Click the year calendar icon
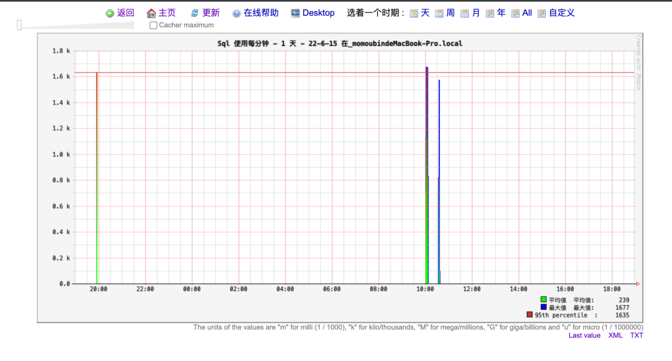Screen dimensions: 672x361 point(490,13)
